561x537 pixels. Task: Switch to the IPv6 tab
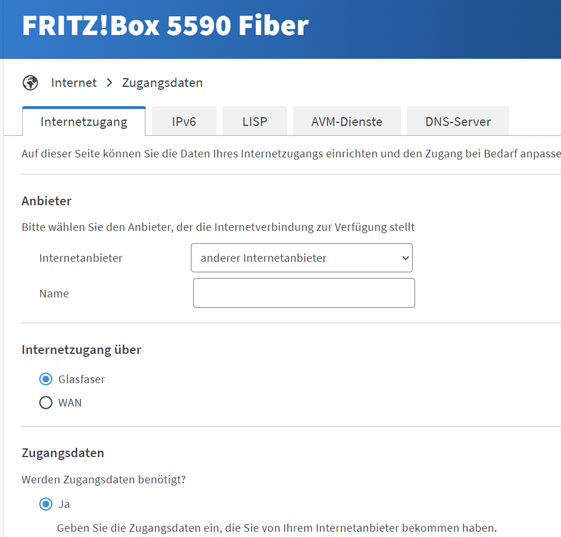pos(184,121)
